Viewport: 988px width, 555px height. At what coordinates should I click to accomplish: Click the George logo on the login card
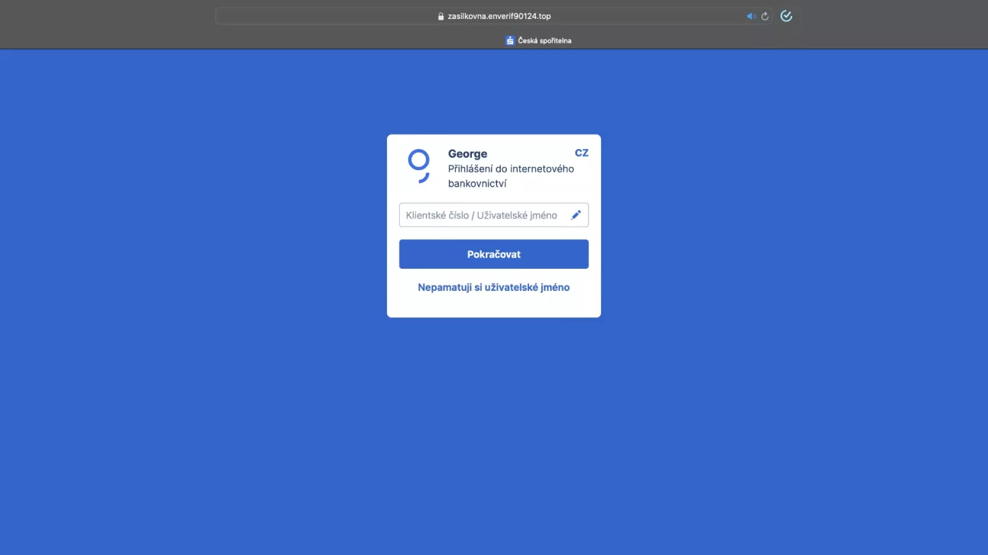click(419, 166)
